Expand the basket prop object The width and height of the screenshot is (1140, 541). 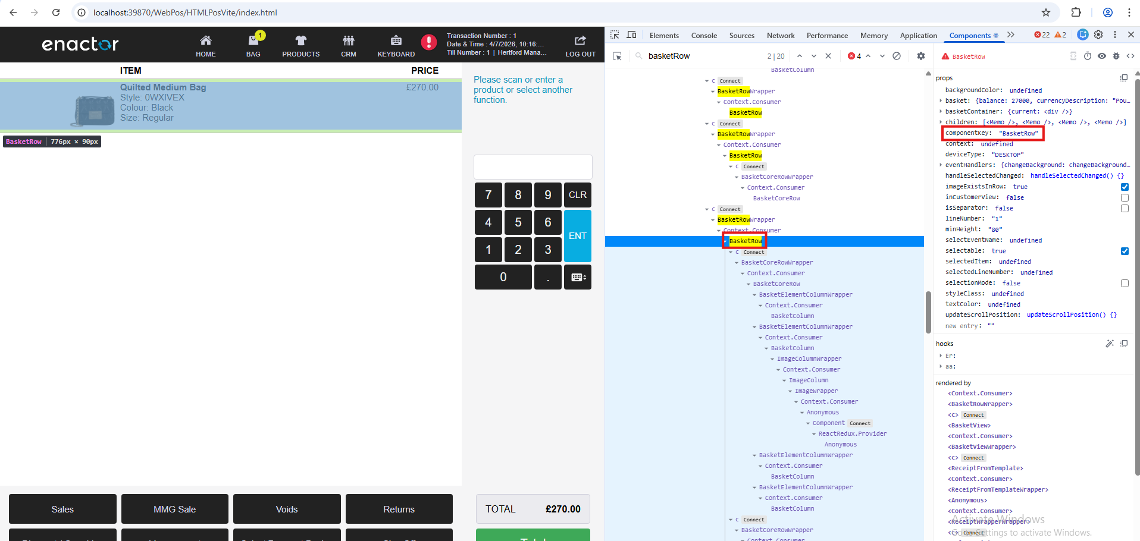(x=941, y=101)
